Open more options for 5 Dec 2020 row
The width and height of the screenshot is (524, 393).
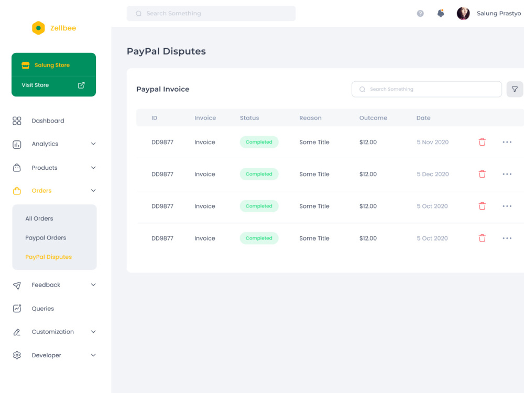click(x=507, y=174)
